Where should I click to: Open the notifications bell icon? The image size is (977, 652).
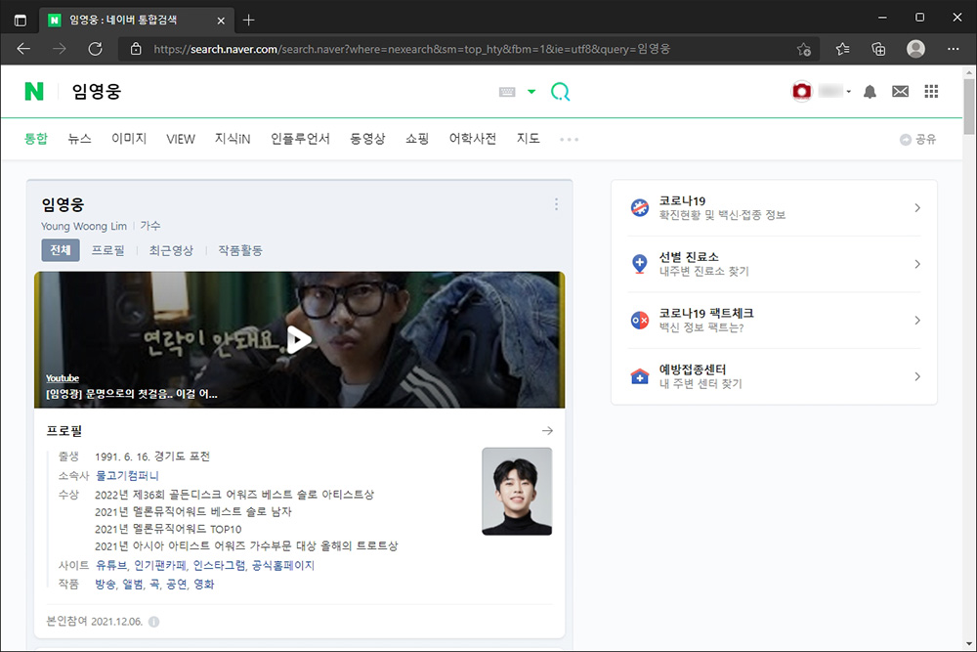tap(870, 92)
